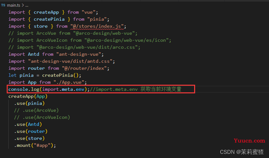Select the "vue" module string
269x158 pixels.
(88, 12)
